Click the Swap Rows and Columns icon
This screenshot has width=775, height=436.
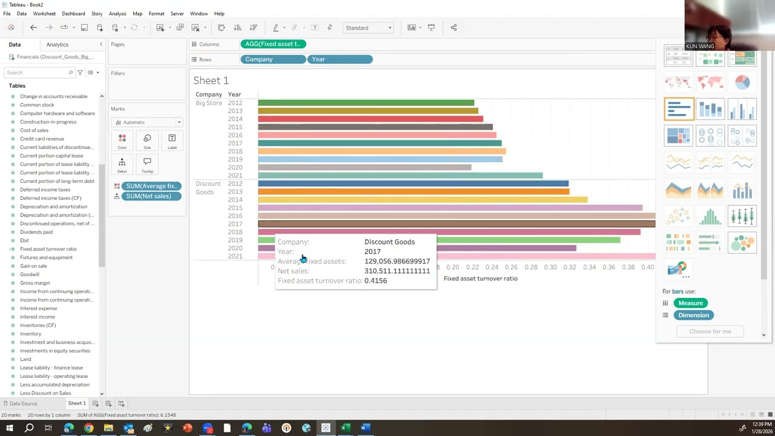click(x=221, y=27)
